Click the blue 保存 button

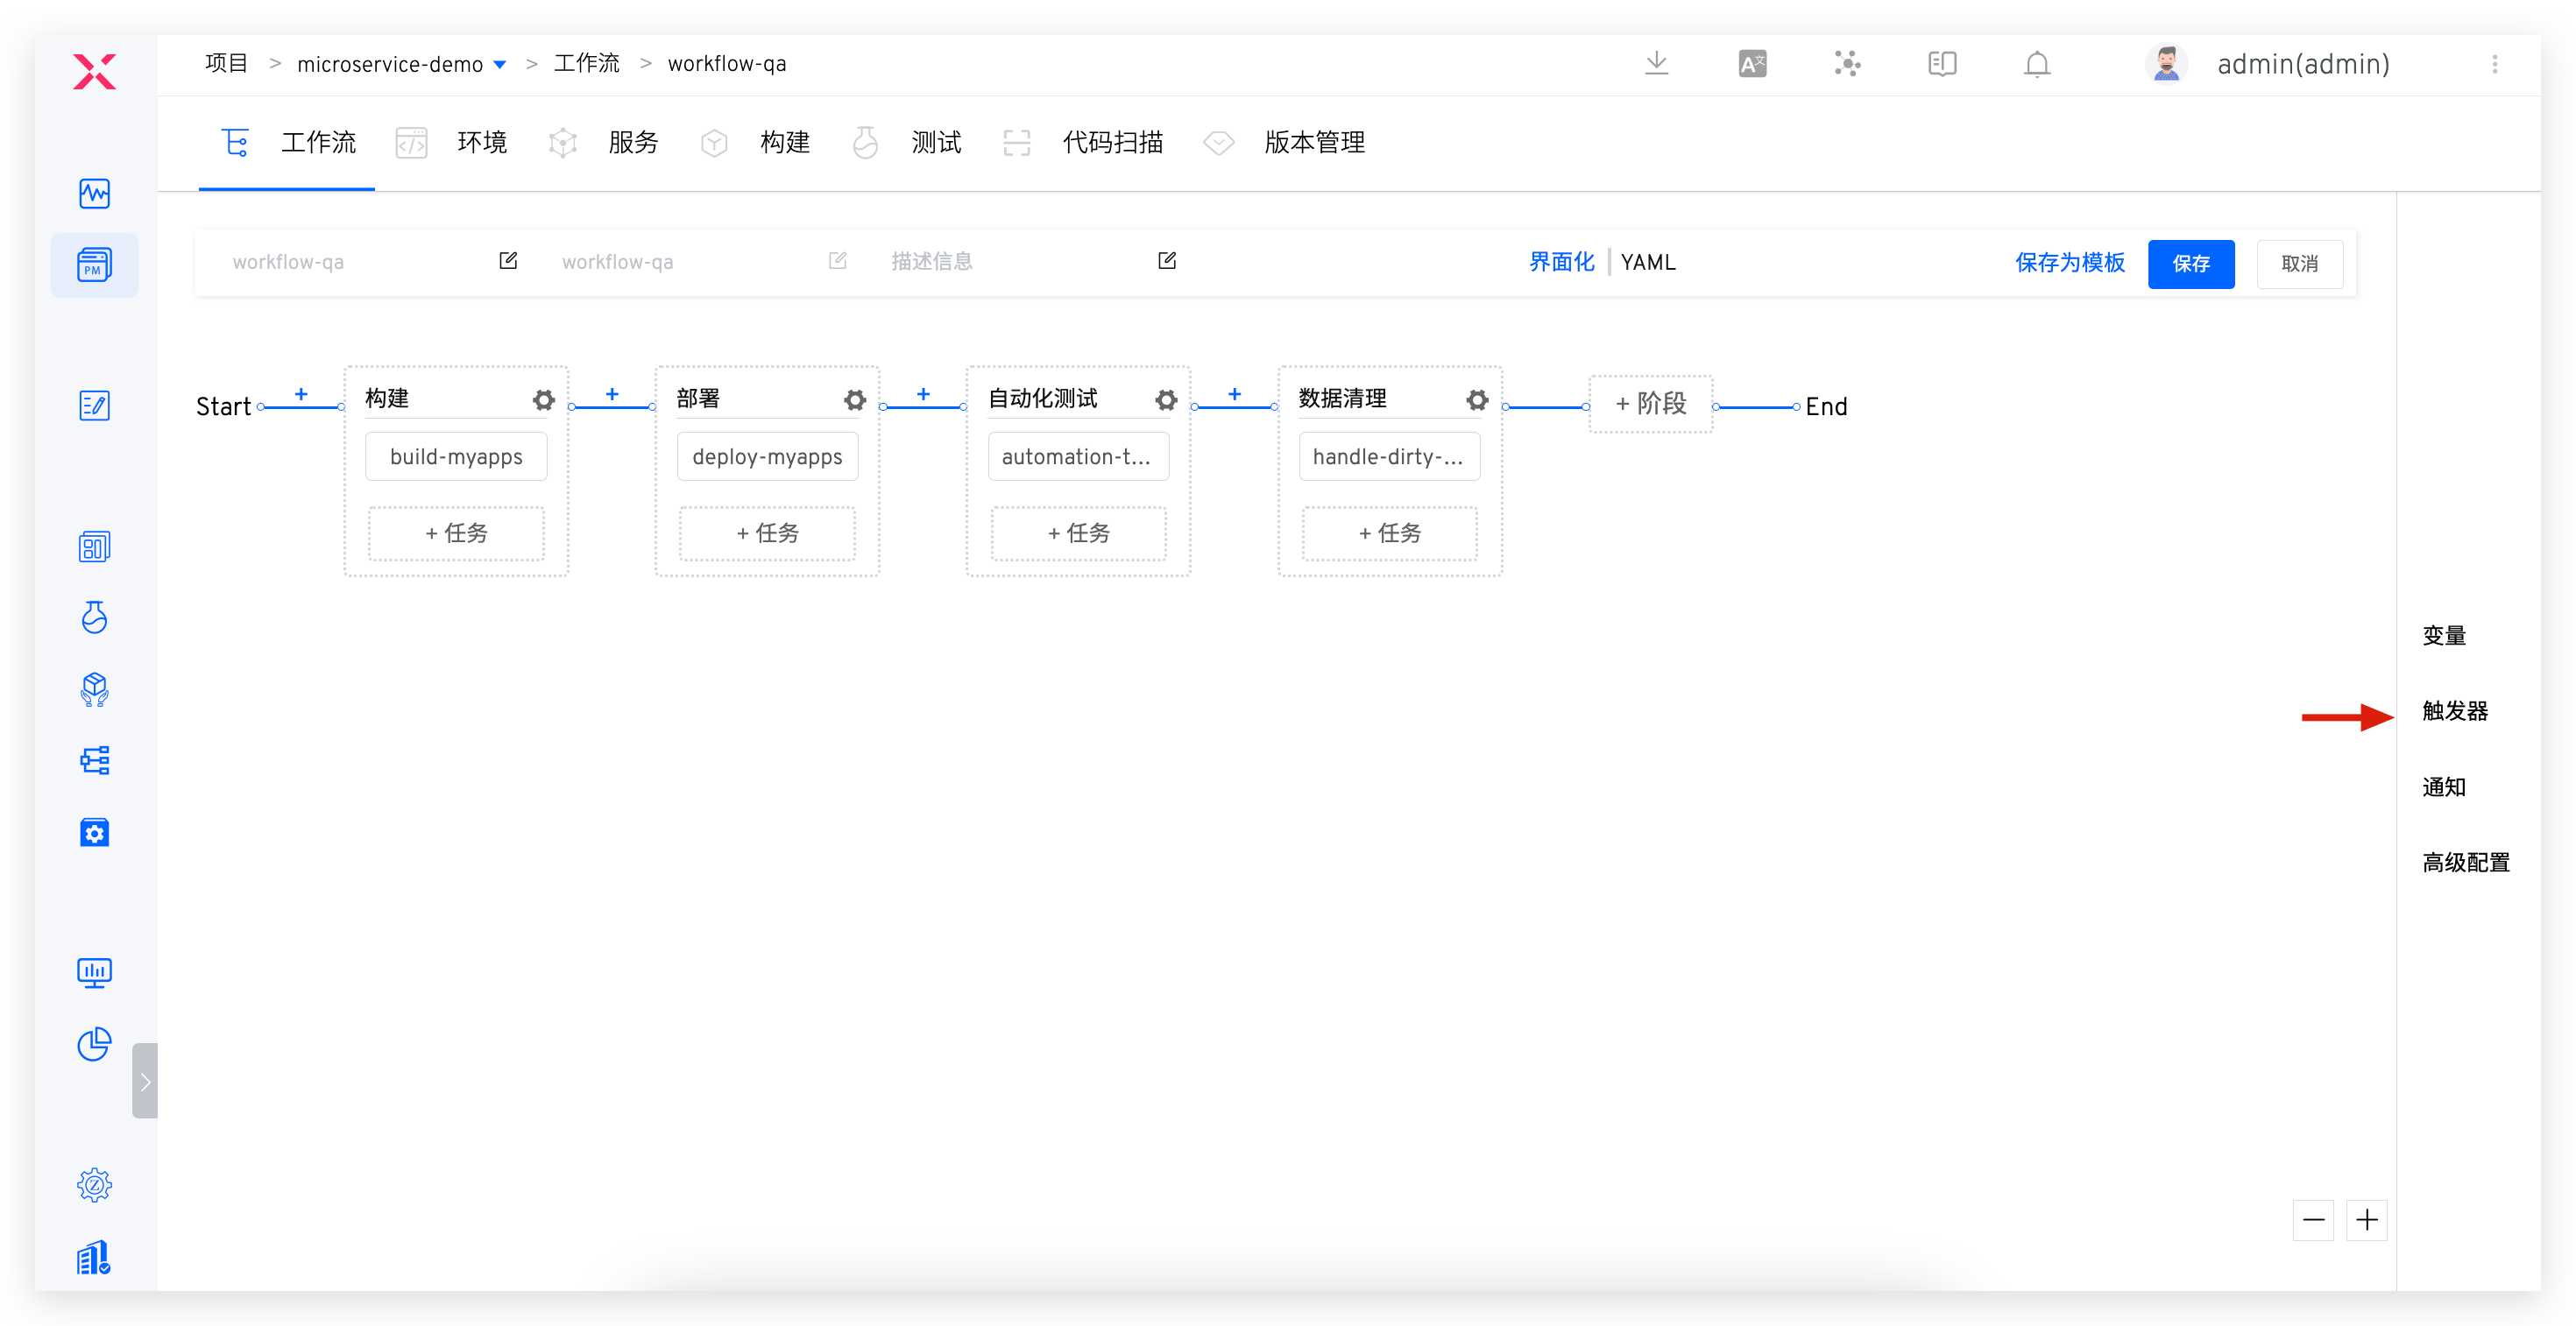[2191, 264]
